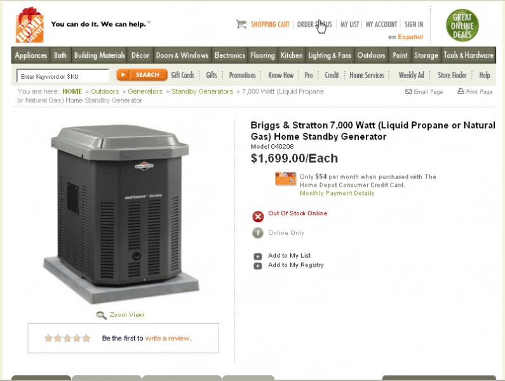
Task: Click the keyword or SKU search field
Action: point(63,76)
